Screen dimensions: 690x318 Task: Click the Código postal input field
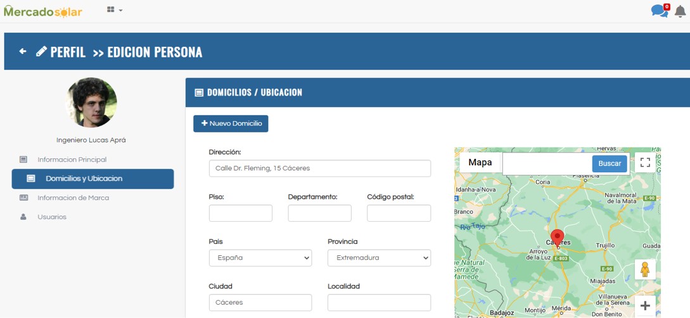point(399,213)
